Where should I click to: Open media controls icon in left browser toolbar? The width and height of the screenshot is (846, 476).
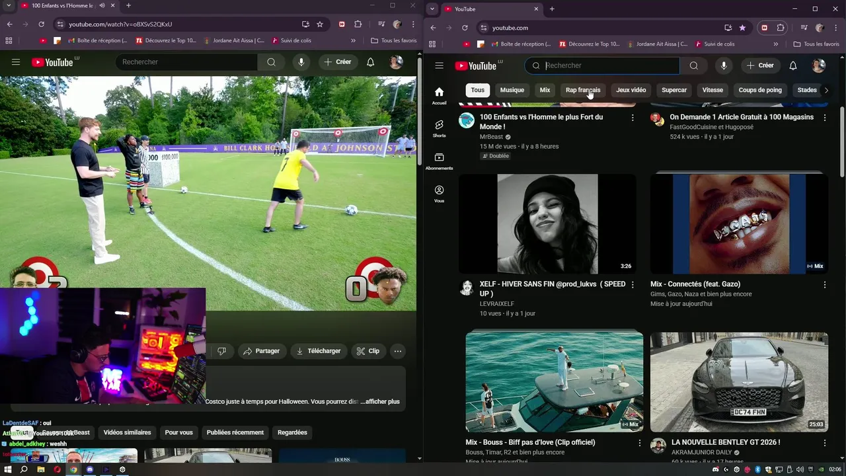[381, 24]
